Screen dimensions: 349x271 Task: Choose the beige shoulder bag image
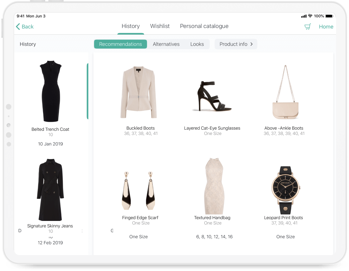285,92
